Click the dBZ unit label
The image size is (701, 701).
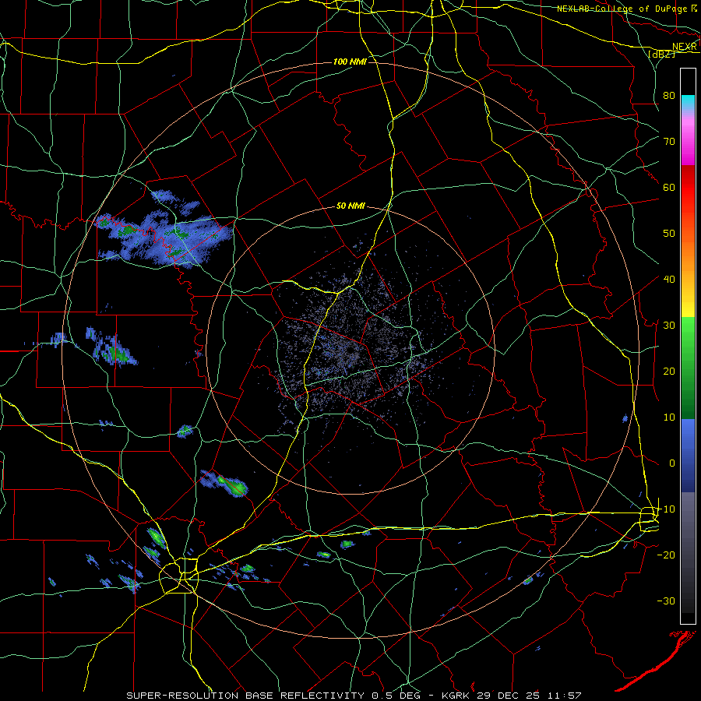[661, 54]
